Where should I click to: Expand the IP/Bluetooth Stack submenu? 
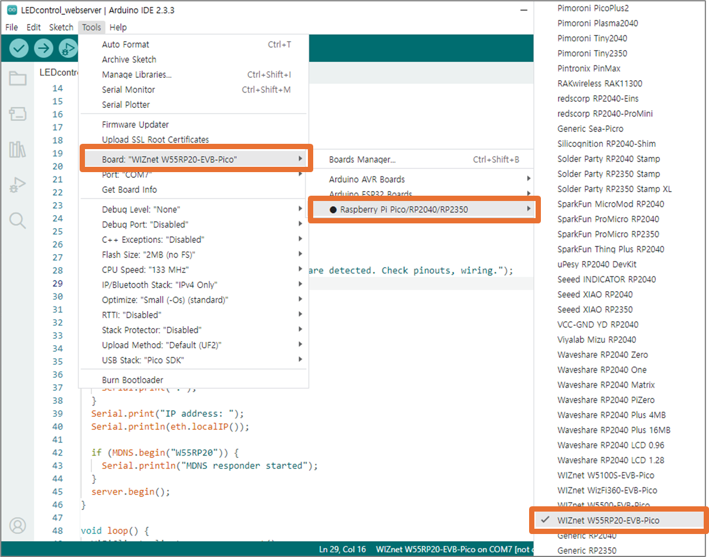(193, 285)
